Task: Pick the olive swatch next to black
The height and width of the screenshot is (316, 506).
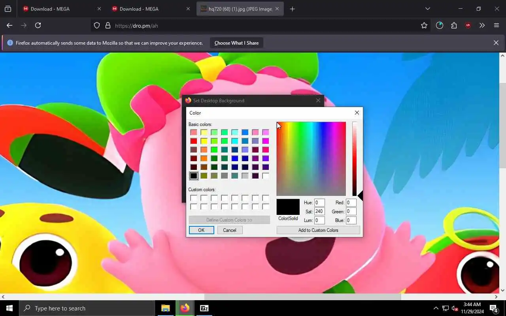Action: [204, 176]
